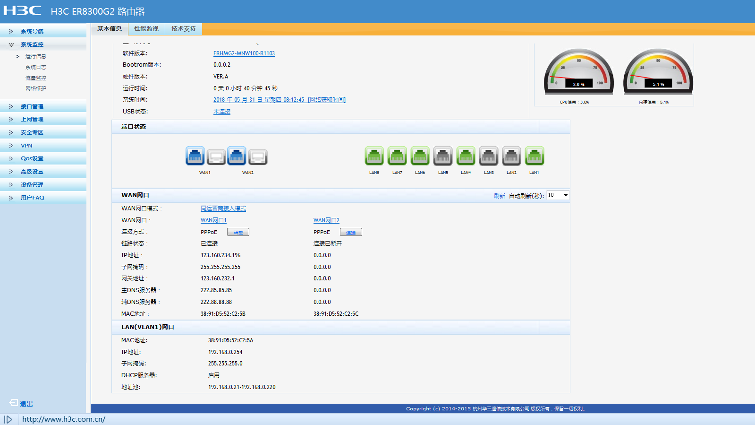Select the LAN8 port icon
Screen dimensions: 755x425
pyautogui.click(x=374, y=156)
